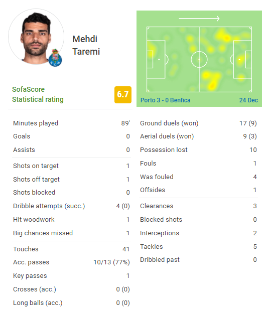Open the Porto 3 - 0 Benfica match link
269x309 pixels.
point(166,100)
